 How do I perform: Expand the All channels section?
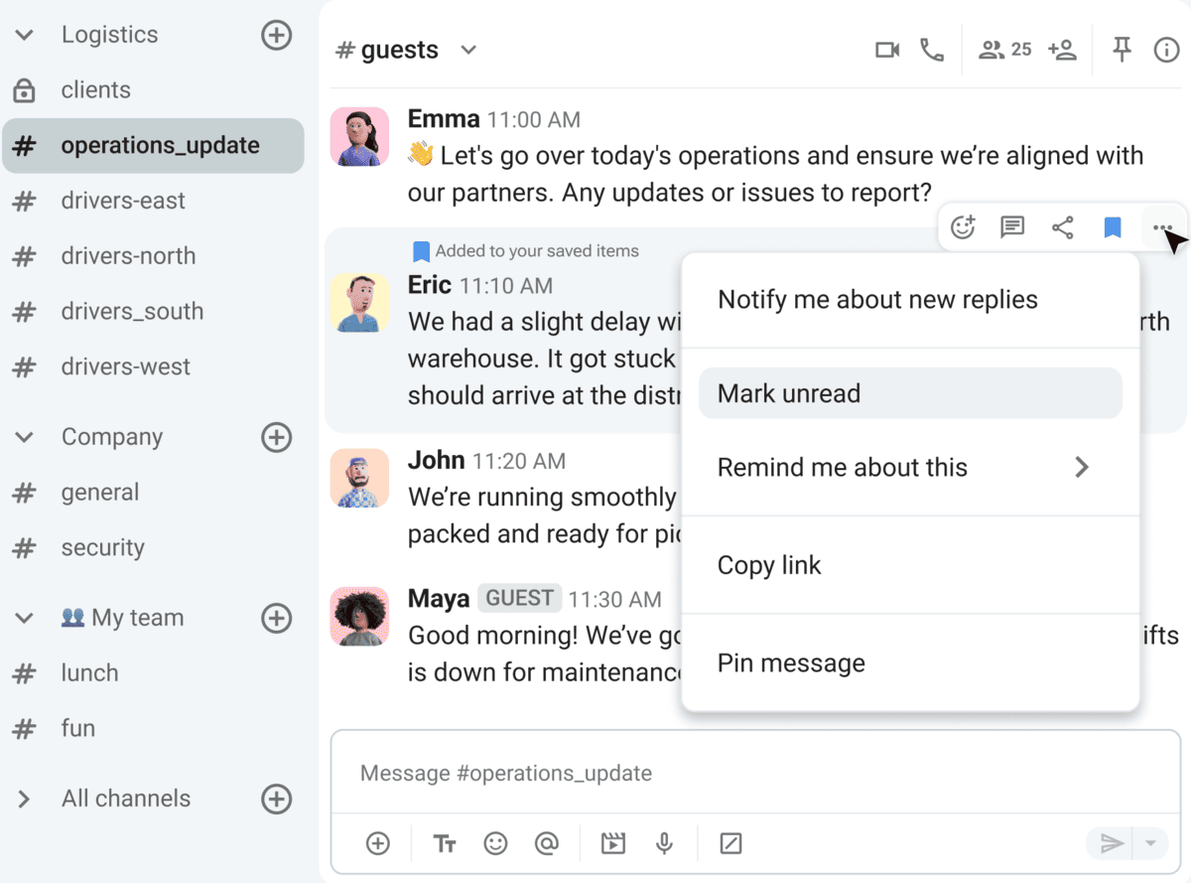click(26, 799)
